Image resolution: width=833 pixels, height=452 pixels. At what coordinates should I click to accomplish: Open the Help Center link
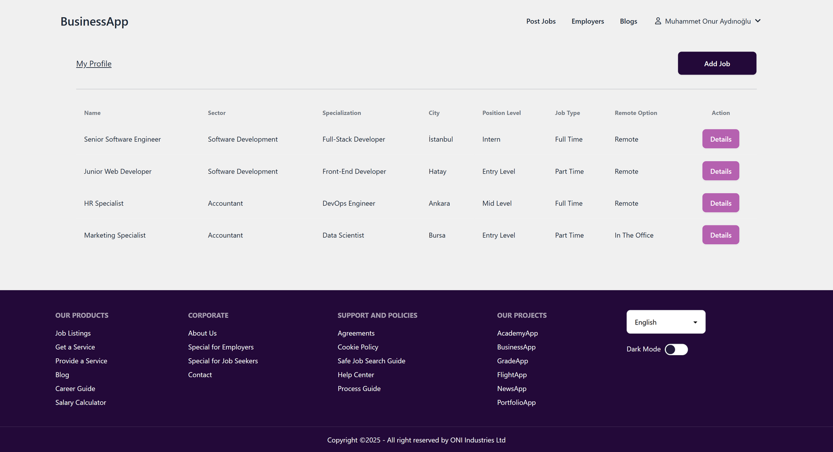356,375
